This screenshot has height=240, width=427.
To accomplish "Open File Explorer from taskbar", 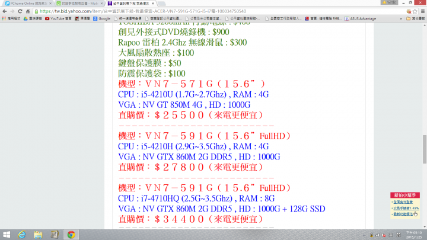I will coord(38,235).
